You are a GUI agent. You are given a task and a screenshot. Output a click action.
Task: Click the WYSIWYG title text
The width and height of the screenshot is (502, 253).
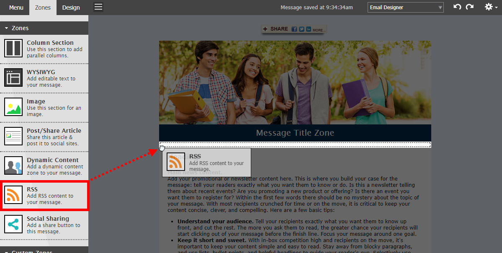pos(41,72)
